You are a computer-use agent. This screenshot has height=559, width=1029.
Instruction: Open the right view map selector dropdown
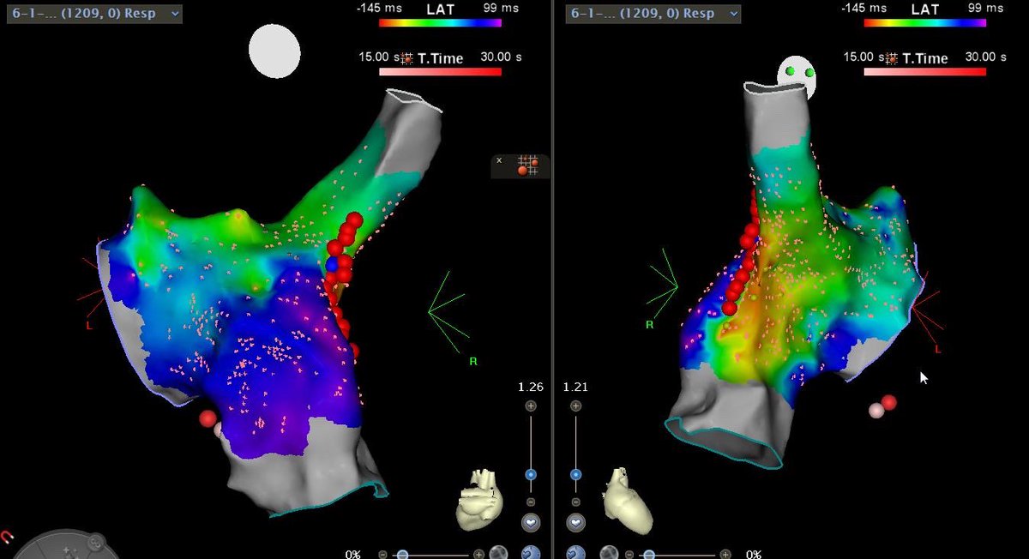[653, 14]
